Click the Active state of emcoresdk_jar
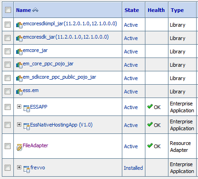Viewport: 198px width, 179px height. [x=131, y=38]
